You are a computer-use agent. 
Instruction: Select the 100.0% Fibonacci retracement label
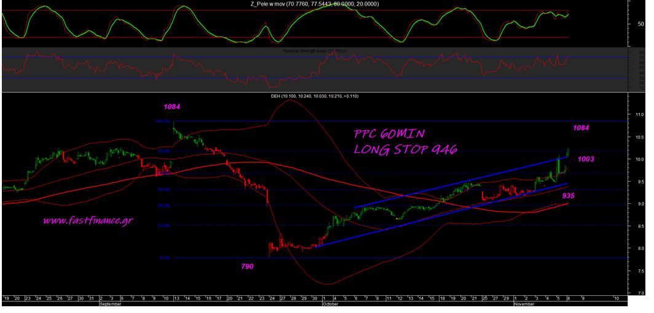point(163,122)
